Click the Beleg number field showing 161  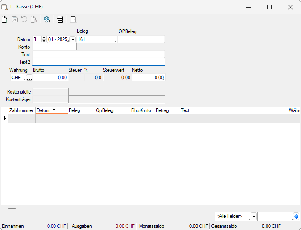point(97,39)
